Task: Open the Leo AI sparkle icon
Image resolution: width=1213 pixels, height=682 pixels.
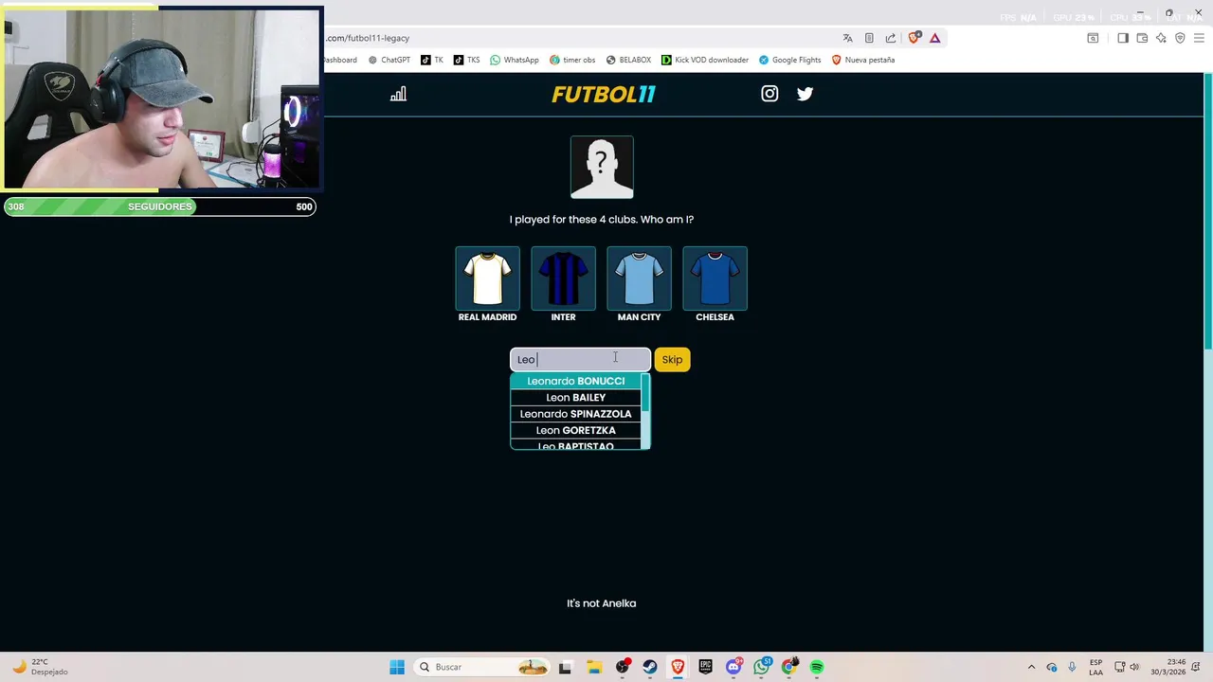Action: pos(1161,38)
